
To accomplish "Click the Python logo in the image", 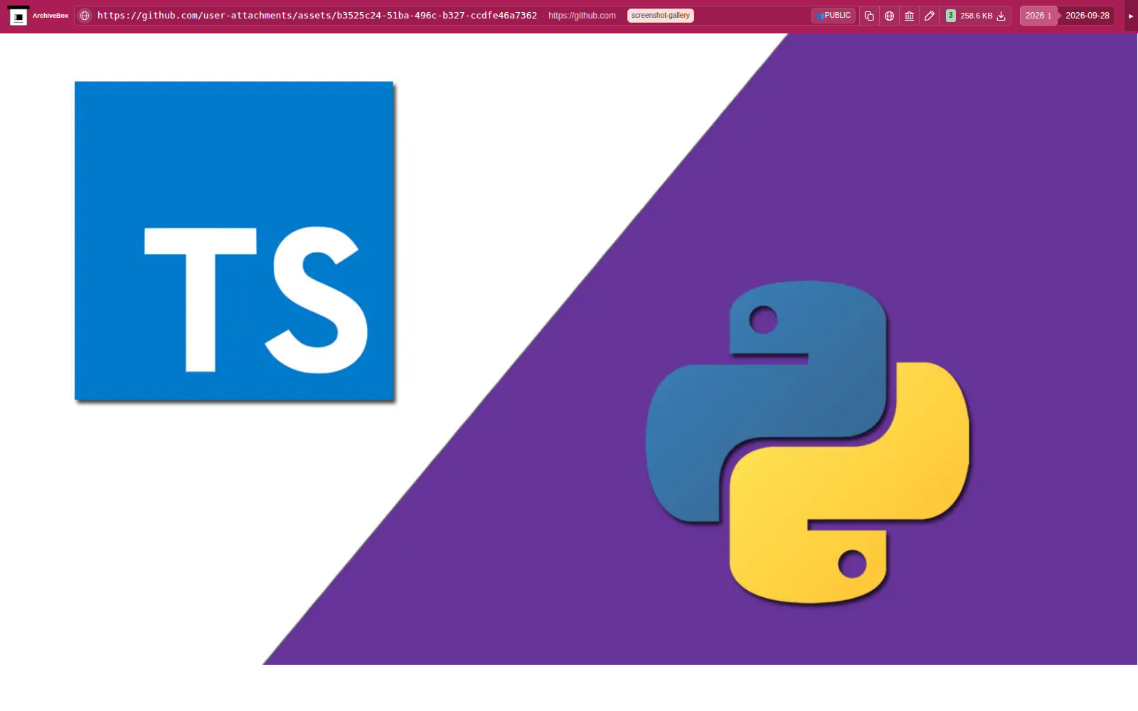I will [x=808, y=442].
